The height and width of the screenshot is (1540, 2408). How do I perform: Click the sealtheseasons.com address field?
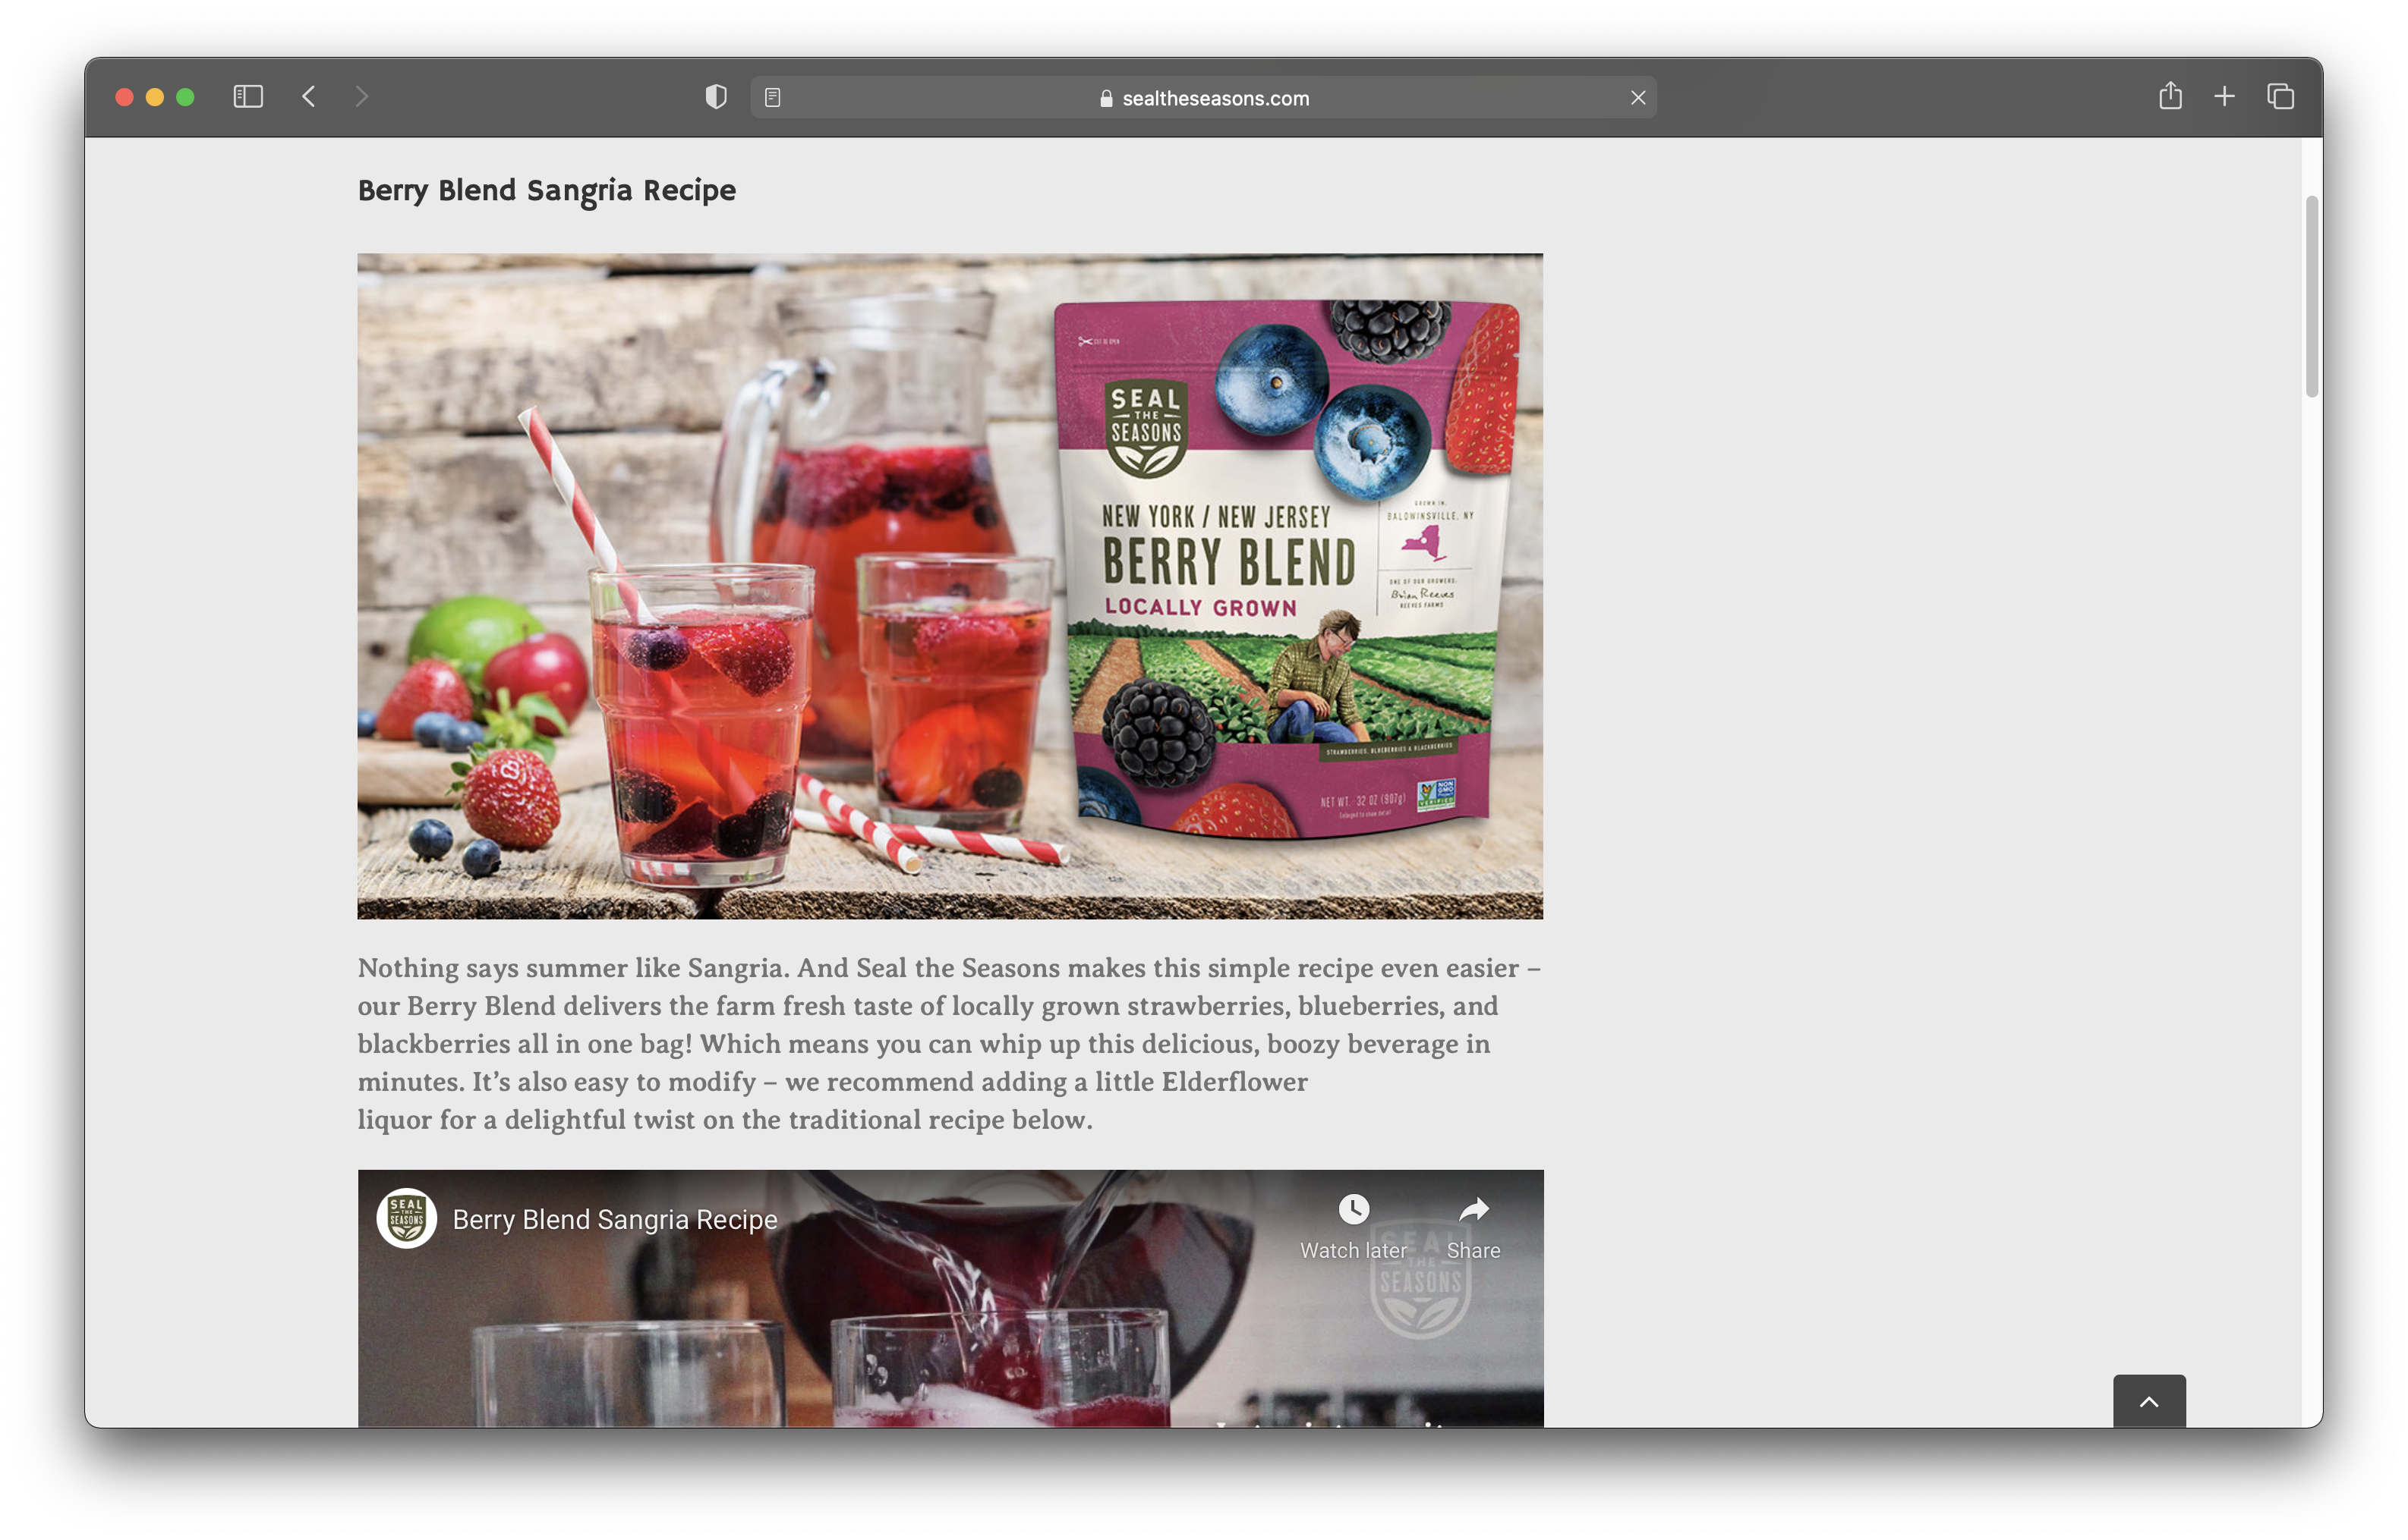coord(1203,98)
